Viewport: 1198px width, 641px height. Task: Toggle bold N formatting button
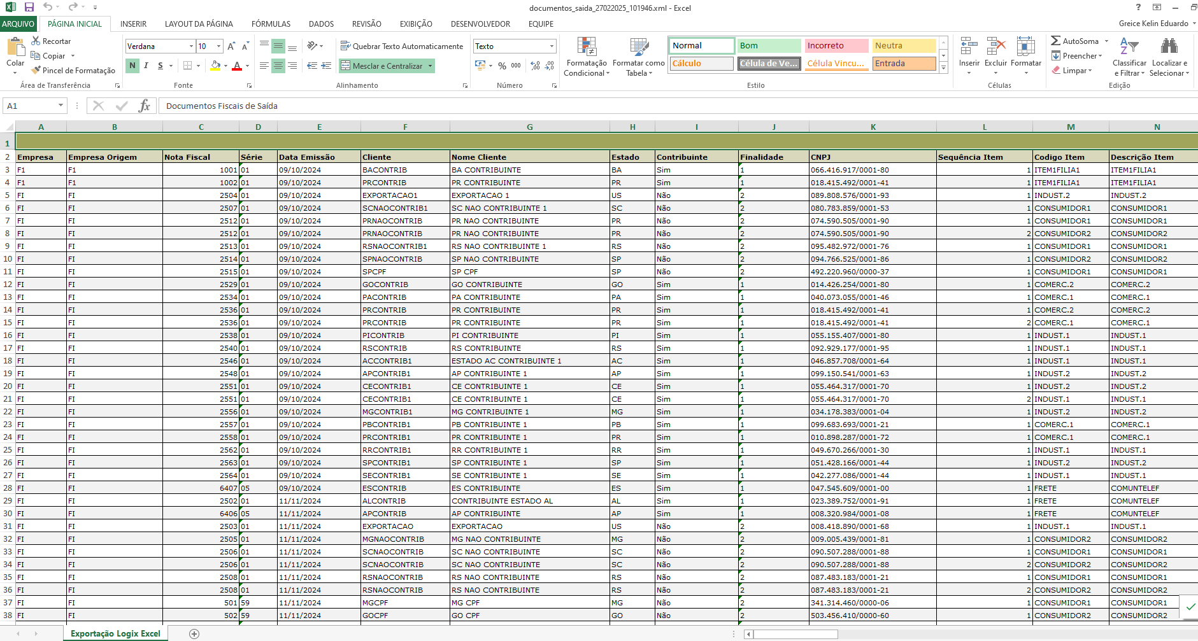132,66
